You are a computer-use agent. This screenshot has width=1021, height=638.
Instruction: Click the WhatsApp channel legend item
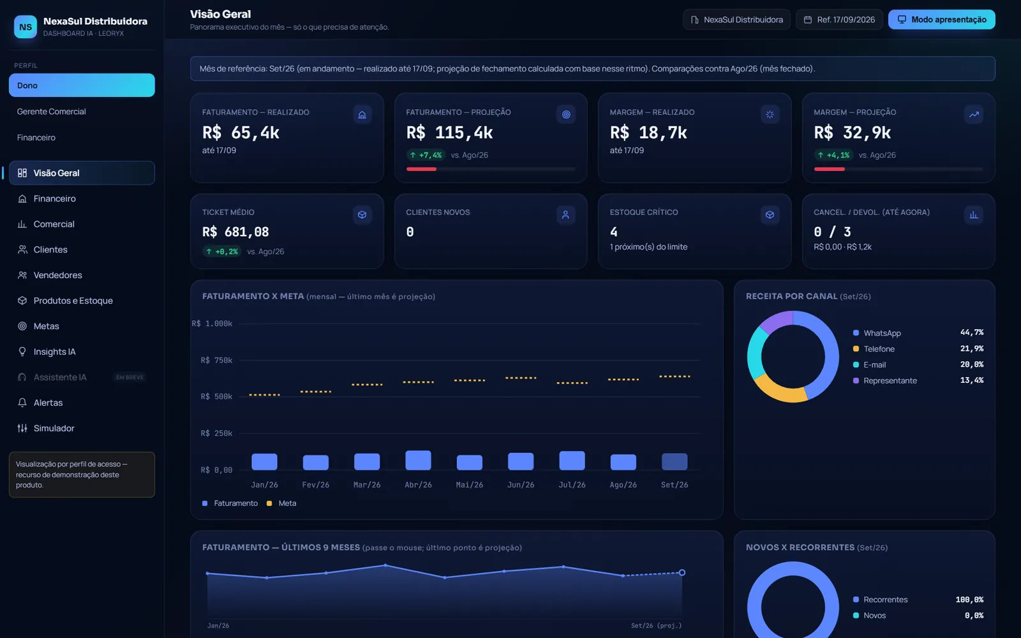pos(918,333)
